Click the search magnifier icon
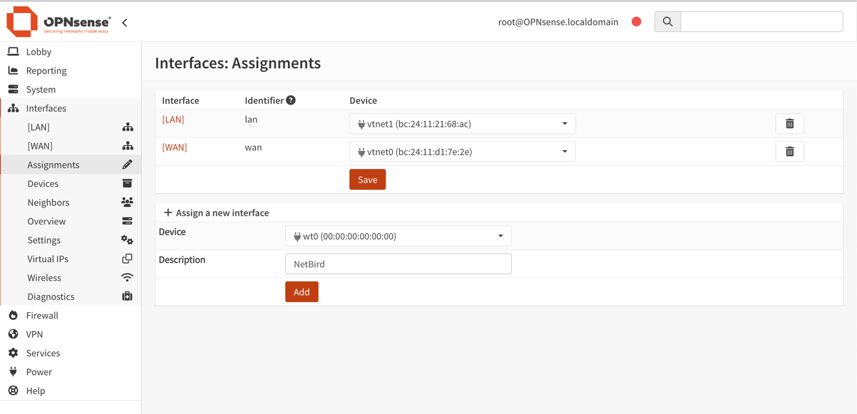The height and width of the screenshot is (414, 857). coord(667,21)
